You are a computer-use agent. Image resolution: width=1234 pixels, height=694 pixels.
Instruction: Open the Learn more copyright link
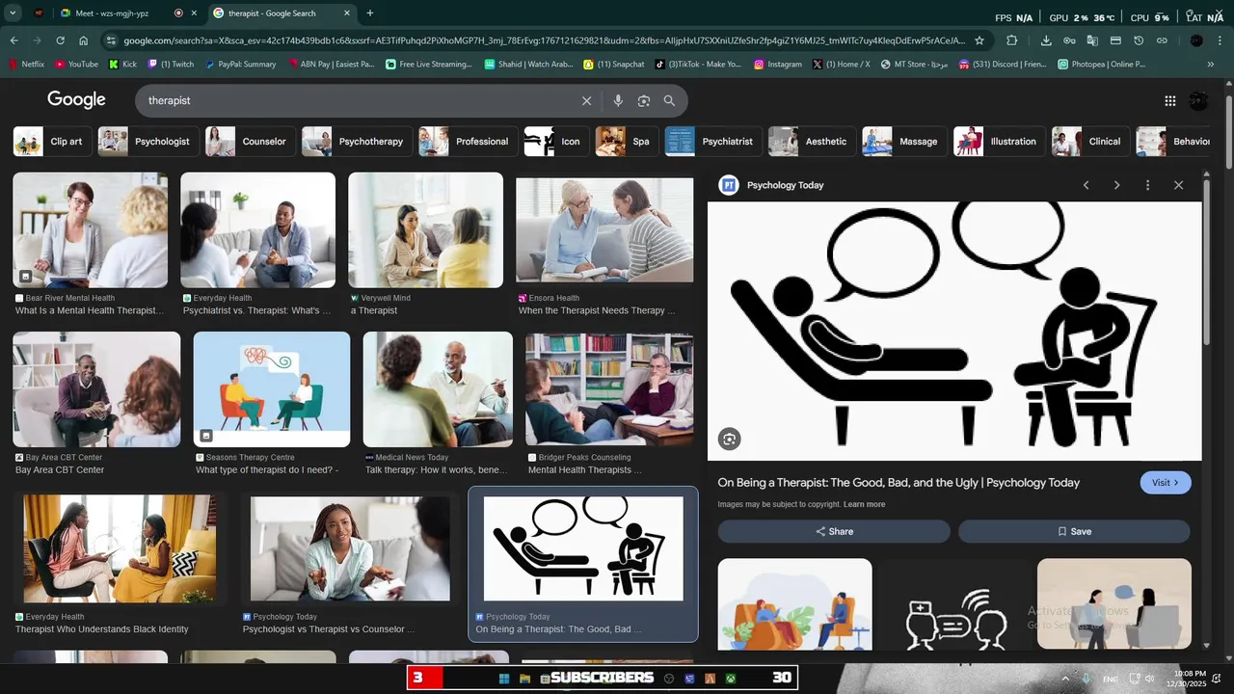point(864,504)
